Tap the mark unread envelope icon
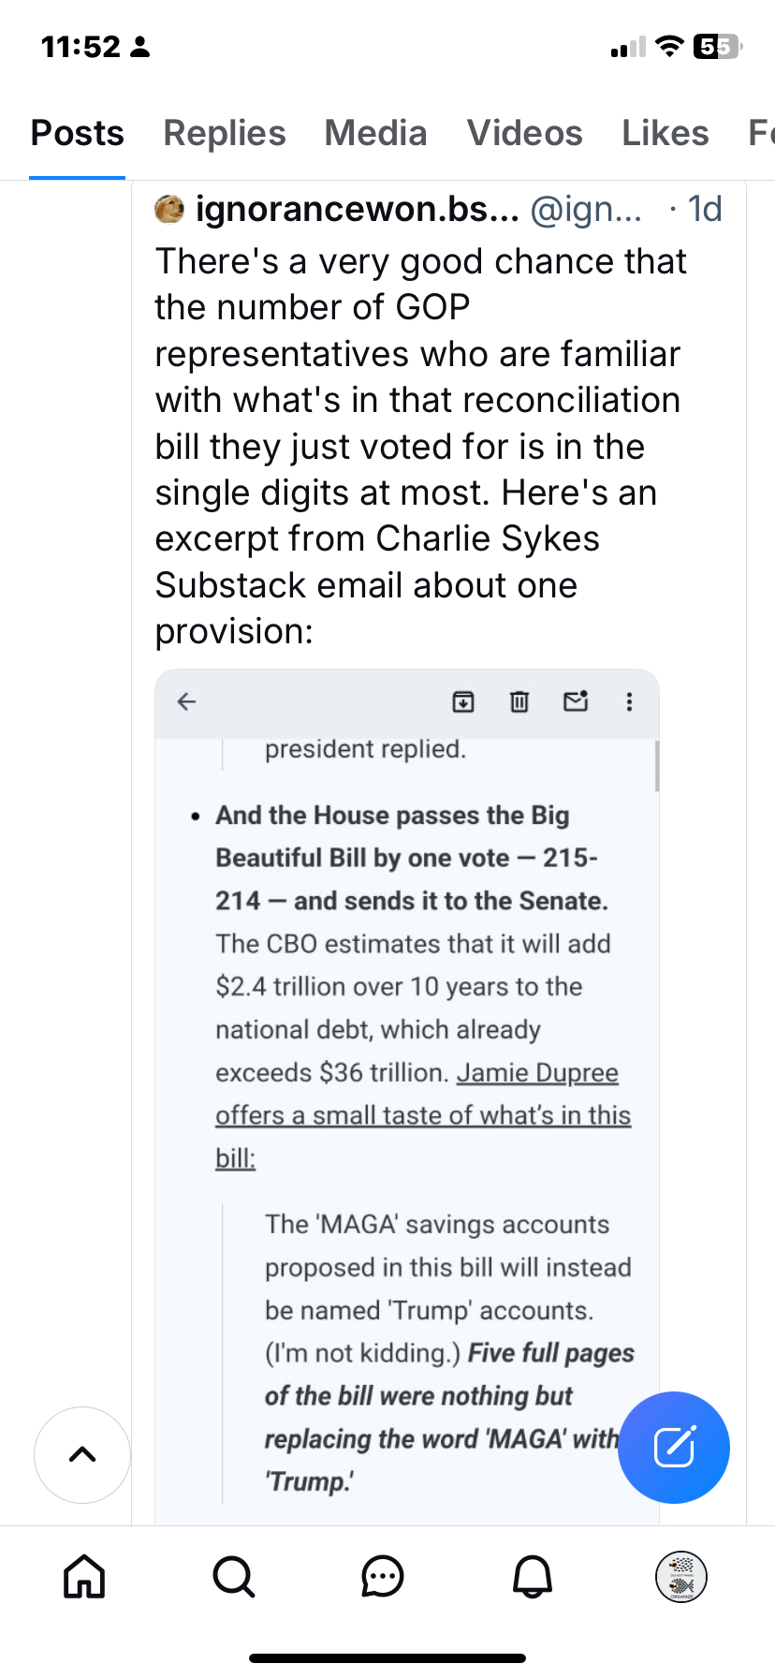 point(576,701)
